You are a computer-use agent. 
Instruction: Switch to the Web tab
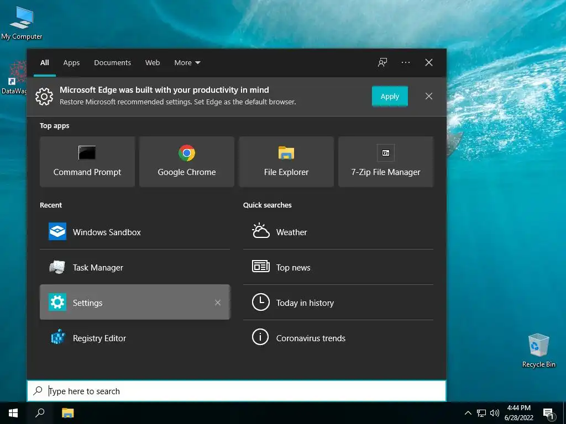click(x=153, y=62)
